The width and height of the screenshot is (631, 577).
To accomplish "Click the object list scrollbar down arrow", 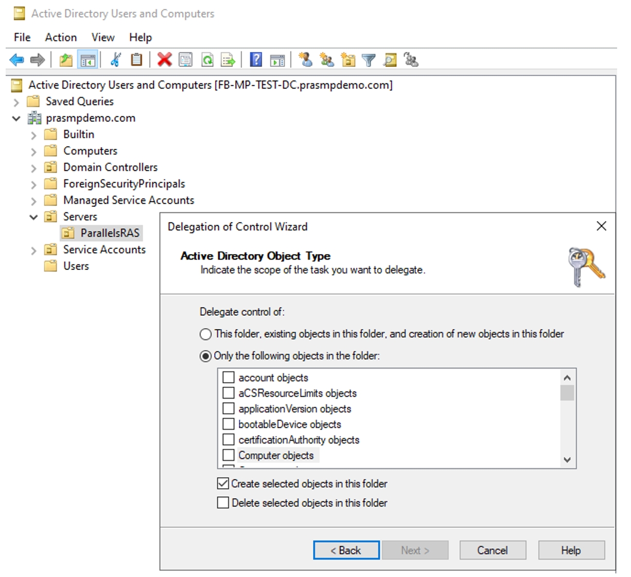I will (567, 460).
